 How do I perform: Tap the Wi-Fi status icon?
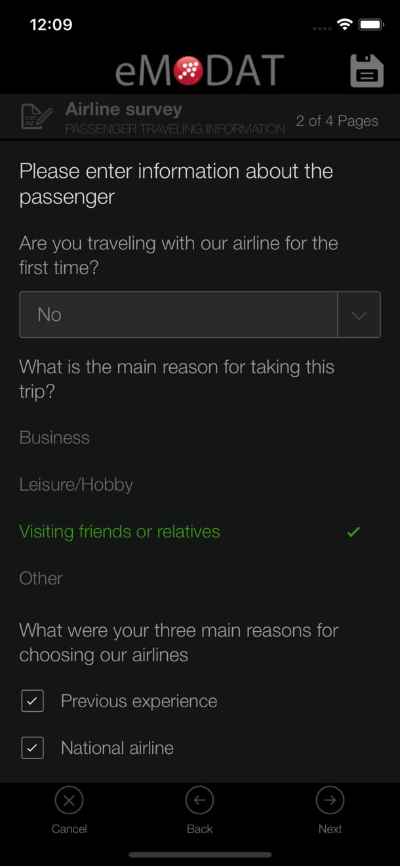tap(344, 25)
